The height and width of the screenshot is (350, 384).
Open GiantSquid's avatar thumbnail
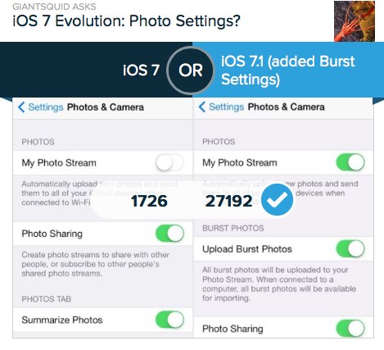tap(355, 21)
